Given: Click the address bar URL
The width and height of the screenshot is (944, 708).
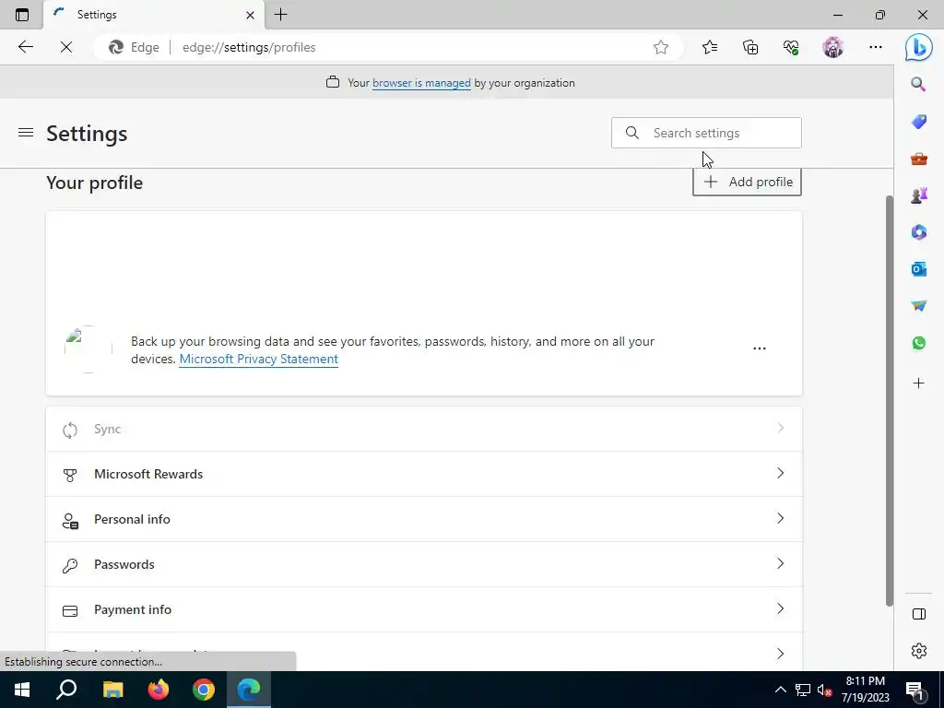Looking at the screenshot, I should 249,47.
